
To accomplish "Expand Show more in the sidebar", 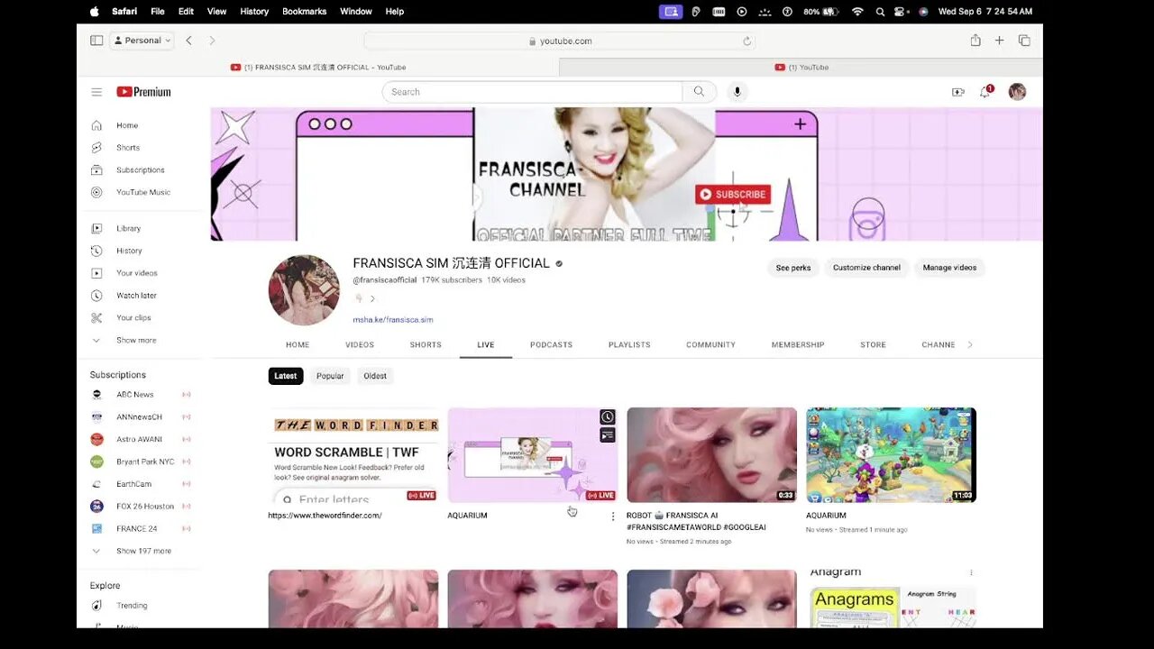I will [x=136, y=340].
